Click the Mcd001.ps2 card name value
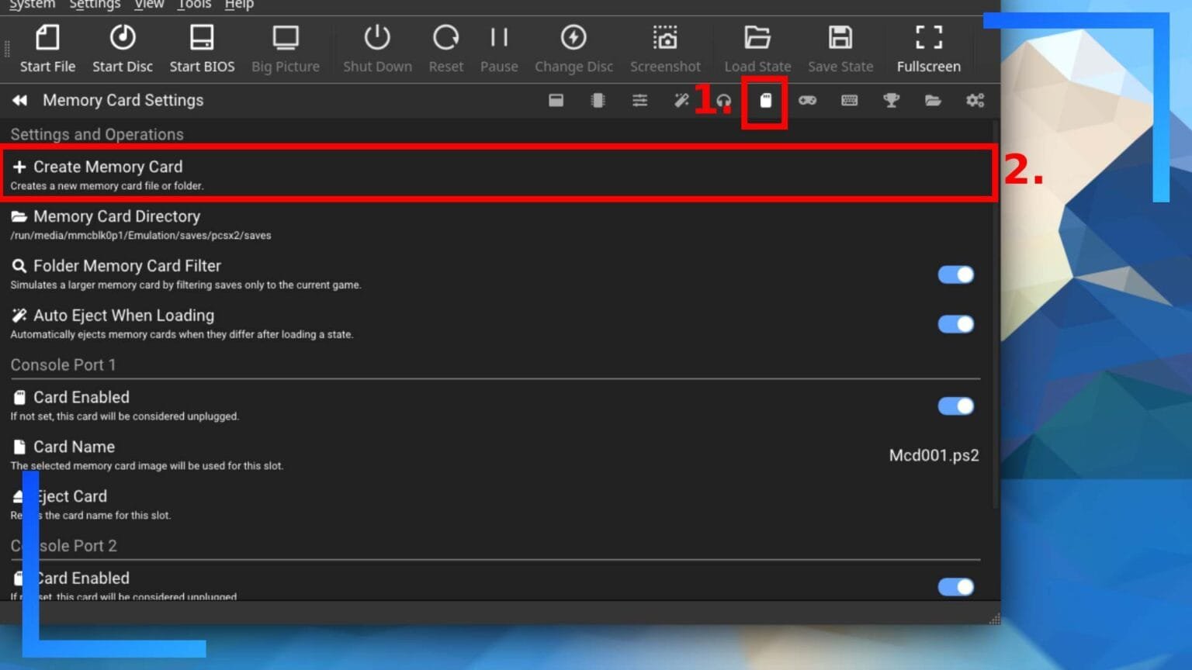 pyautogui.click(x=934, y=455)
